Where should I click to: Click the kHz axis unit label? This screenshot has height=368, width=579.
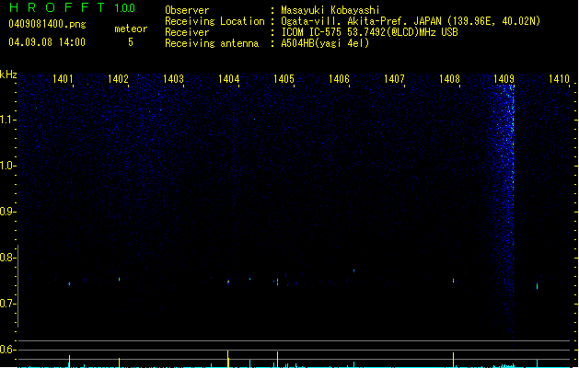coord(8,75)
